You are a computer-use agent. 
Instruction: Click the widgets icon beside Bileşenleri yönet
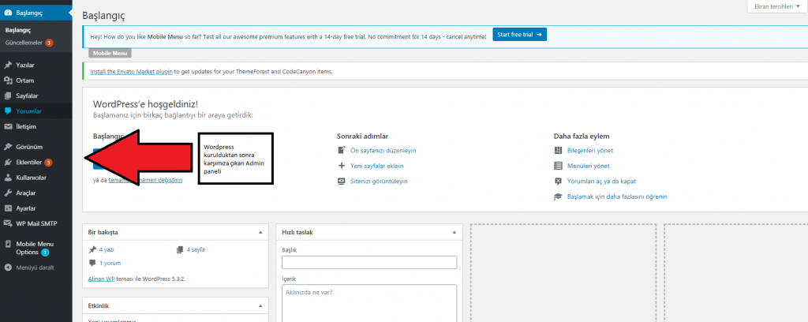[x=558, y=151]
